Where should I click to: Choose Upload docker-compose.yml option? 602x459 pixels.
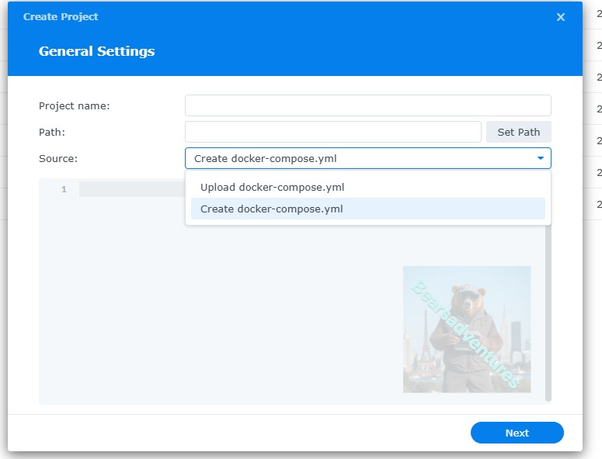[x=272, y=187]
